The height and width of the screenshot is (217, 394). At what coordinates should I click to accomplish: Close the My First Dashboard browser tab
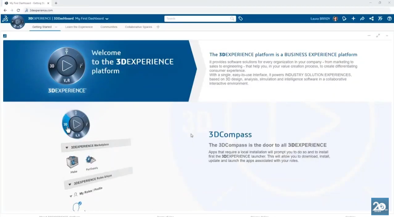coord(48,3)
